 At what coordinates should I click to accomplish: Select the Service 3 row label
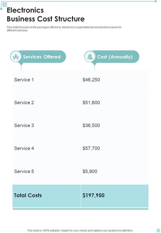pos(24,125)
